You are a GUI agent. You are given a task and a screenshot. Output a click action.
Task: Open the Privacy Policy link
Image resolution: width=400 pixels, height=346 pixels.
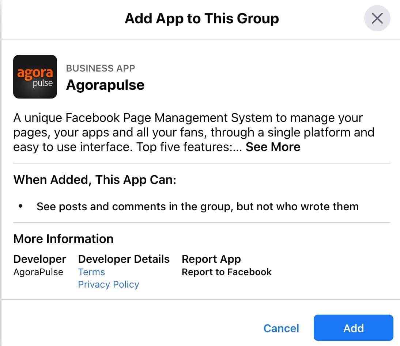click(x=109, y=285)
